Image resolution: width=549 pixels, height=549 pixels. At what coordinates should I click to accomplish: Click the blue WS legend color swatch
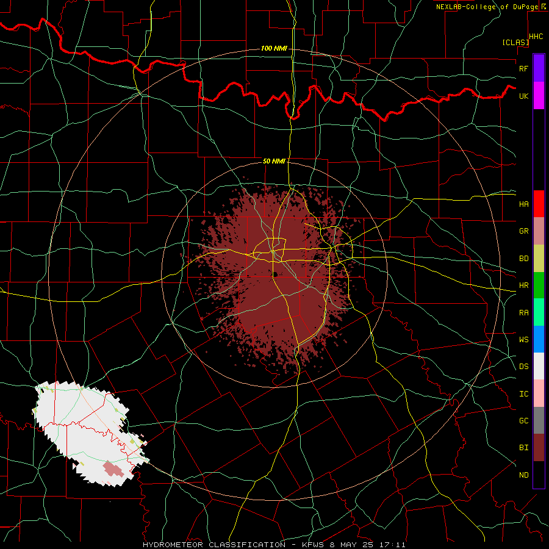pyautogui.click(x=539, y=339)
